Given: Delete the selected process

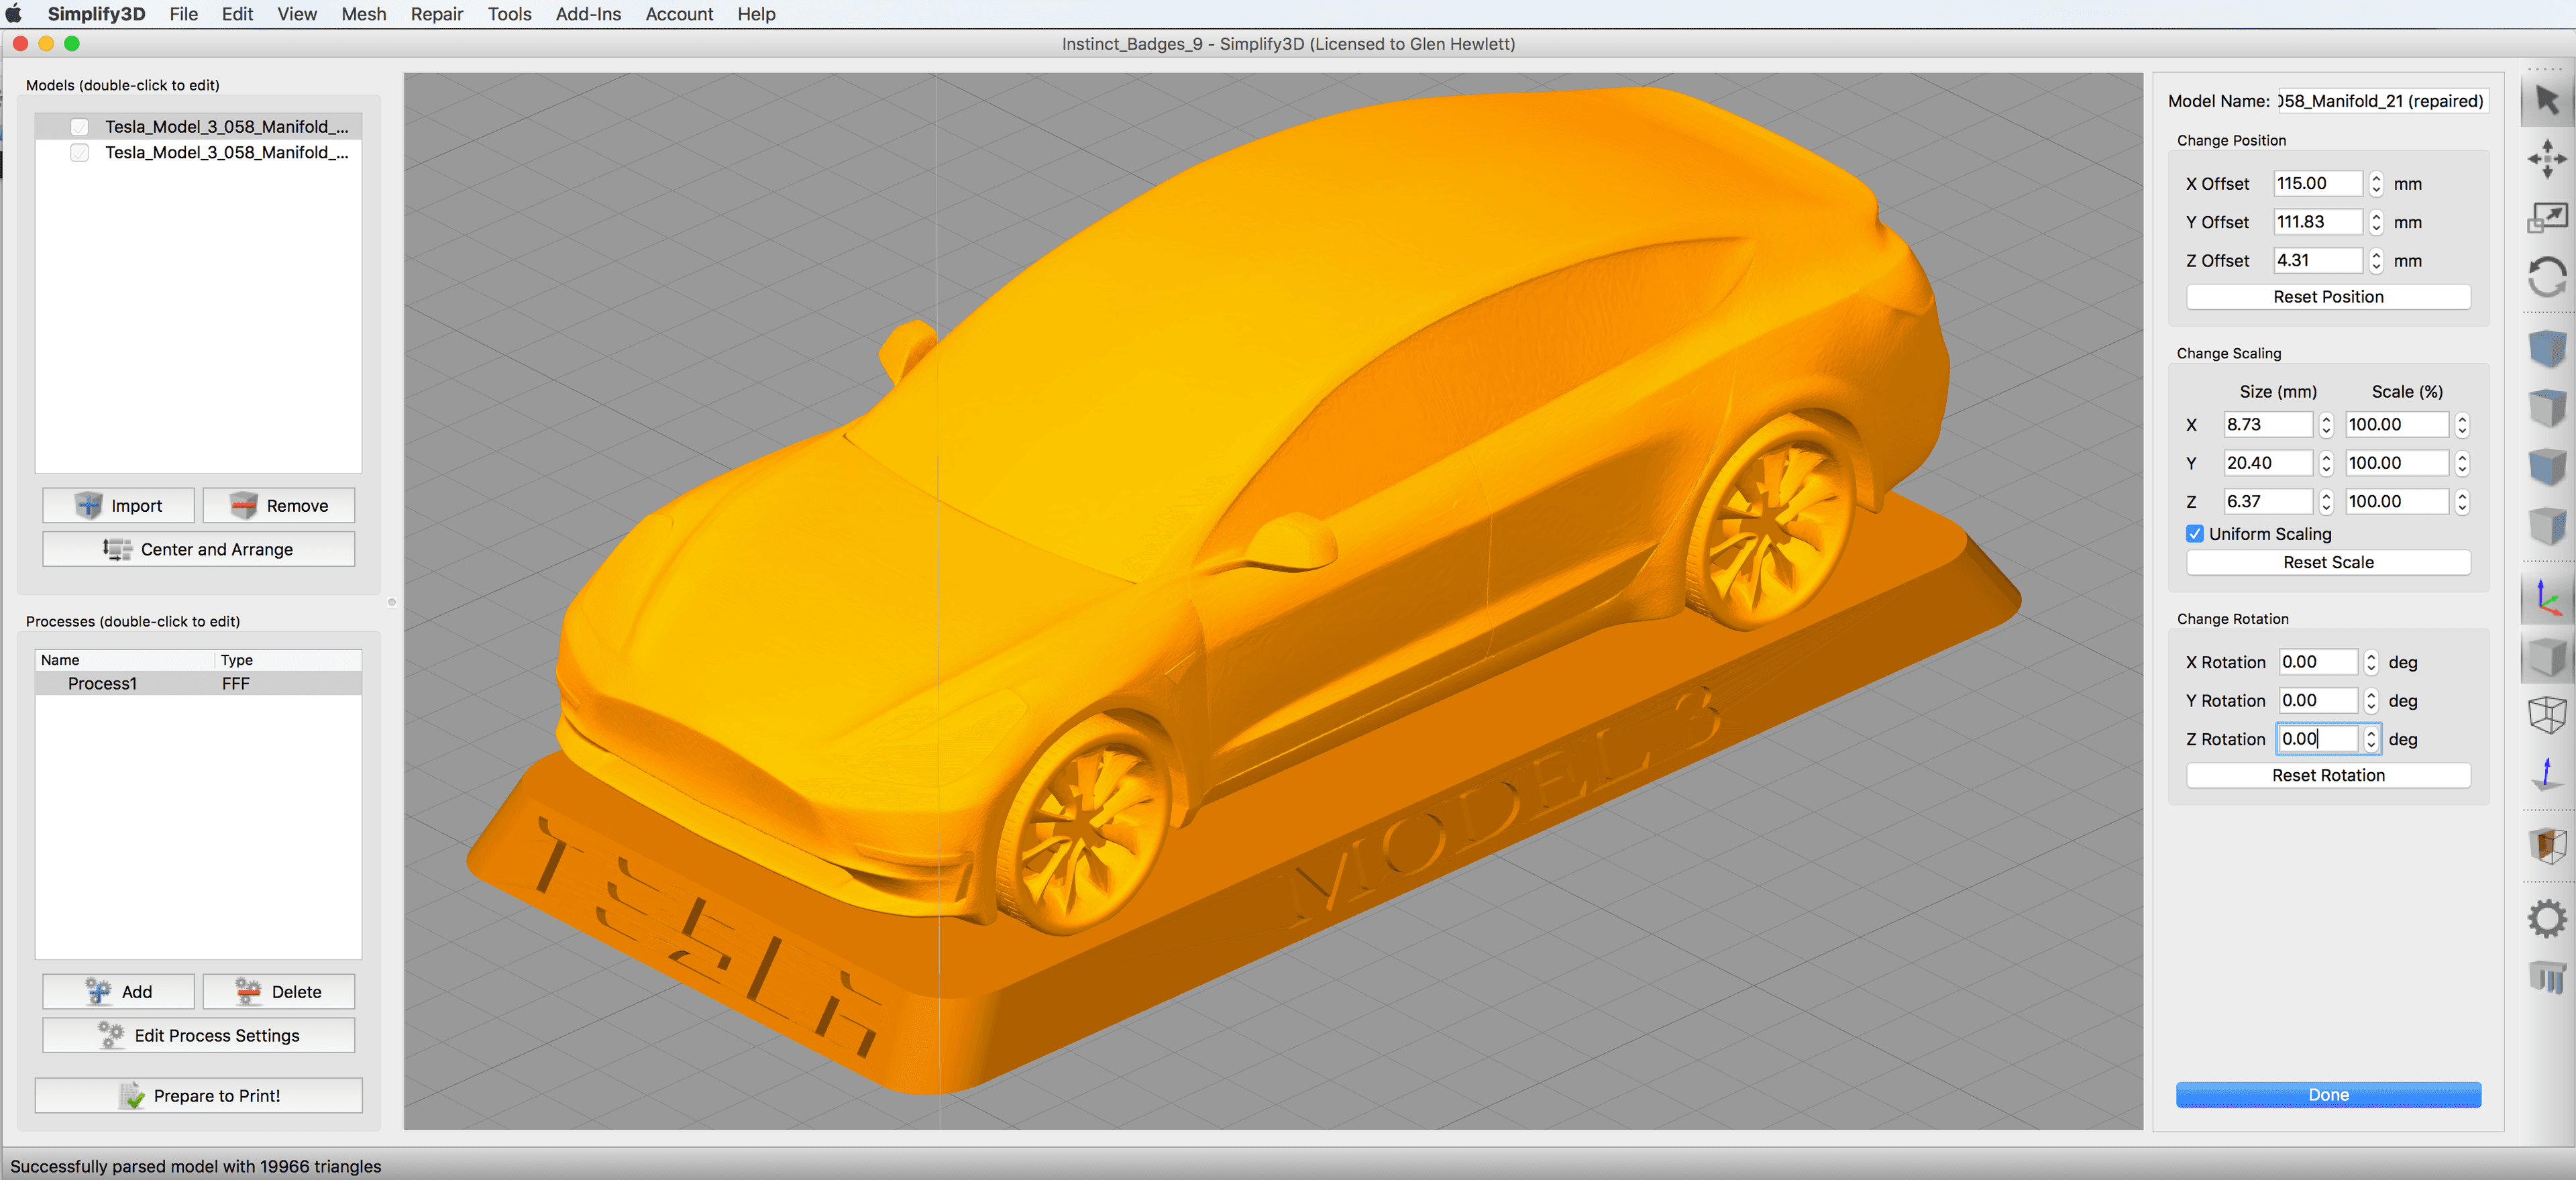Looking at the screenshot, I should pos(278,992).
